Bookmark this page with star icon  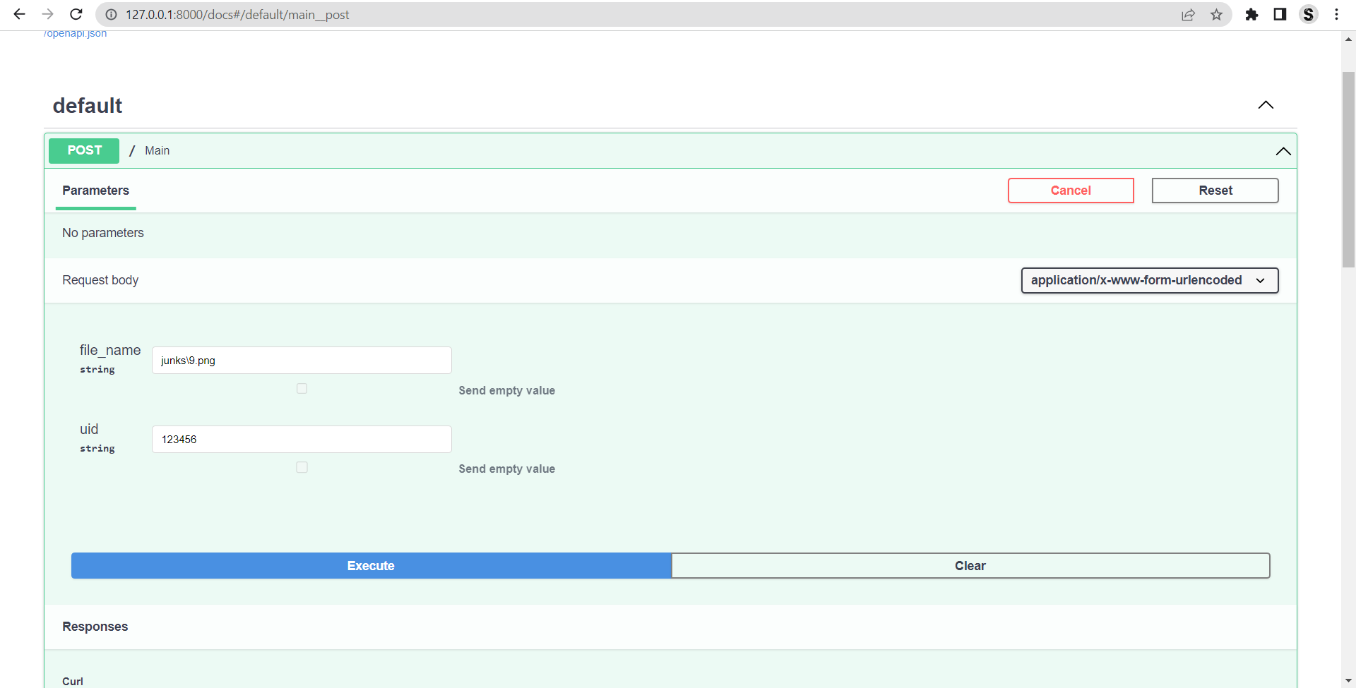point(1216,14)
